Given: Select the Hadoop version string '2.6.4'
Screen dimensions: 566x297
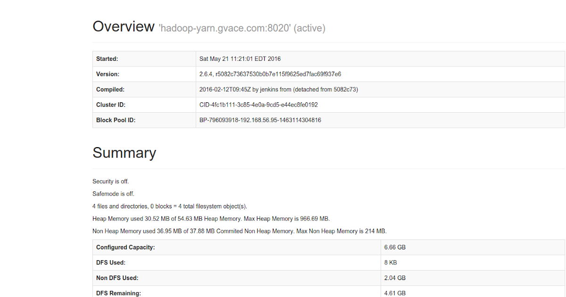Looking at the screenshot, I should point(205,74).
